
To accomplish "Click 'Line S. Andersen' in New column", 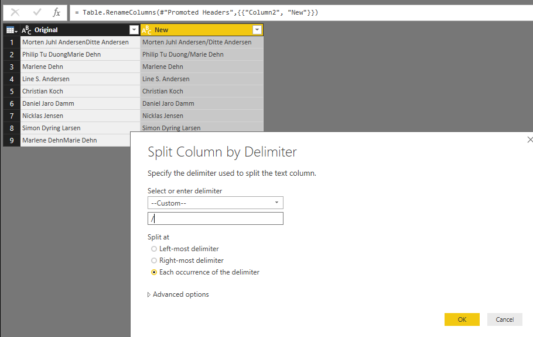I will pos(201,79).
